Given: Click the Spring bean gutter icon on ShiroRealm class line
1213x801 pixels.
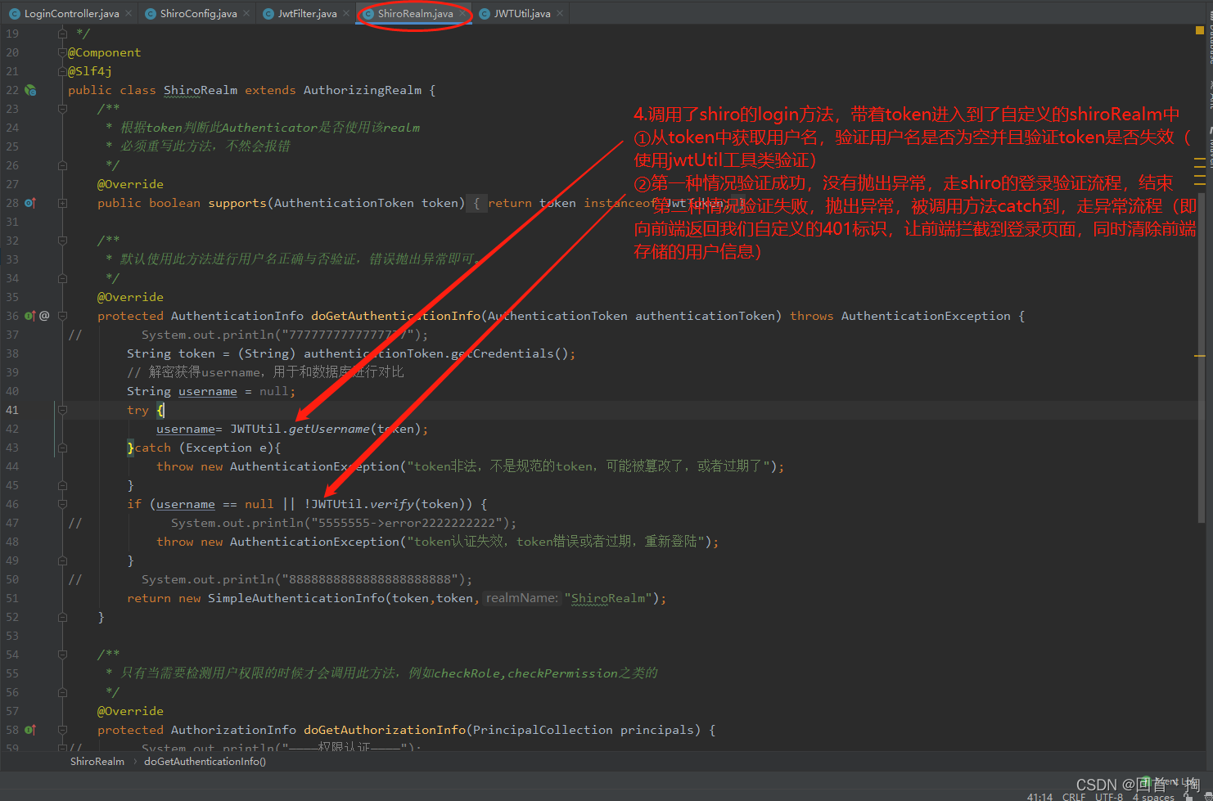Looking at the screenshot, I should (30, 90).
